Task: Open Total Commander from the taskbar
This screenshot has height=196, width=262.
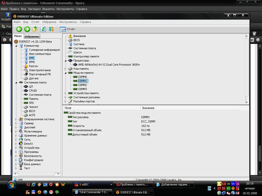Action: [92, 192]
